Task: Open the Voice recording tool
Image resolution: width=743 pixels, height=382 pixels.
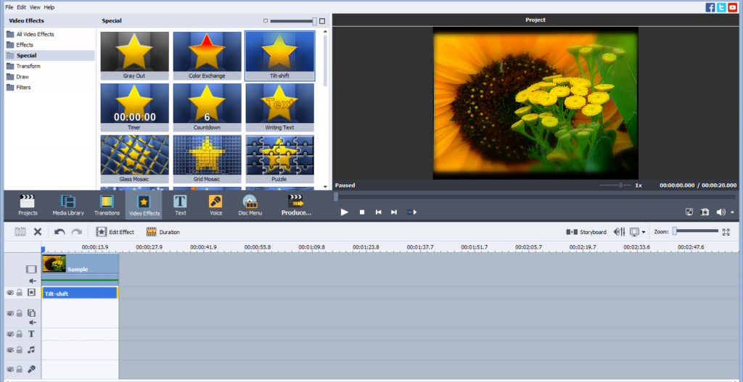Action: 215,205
